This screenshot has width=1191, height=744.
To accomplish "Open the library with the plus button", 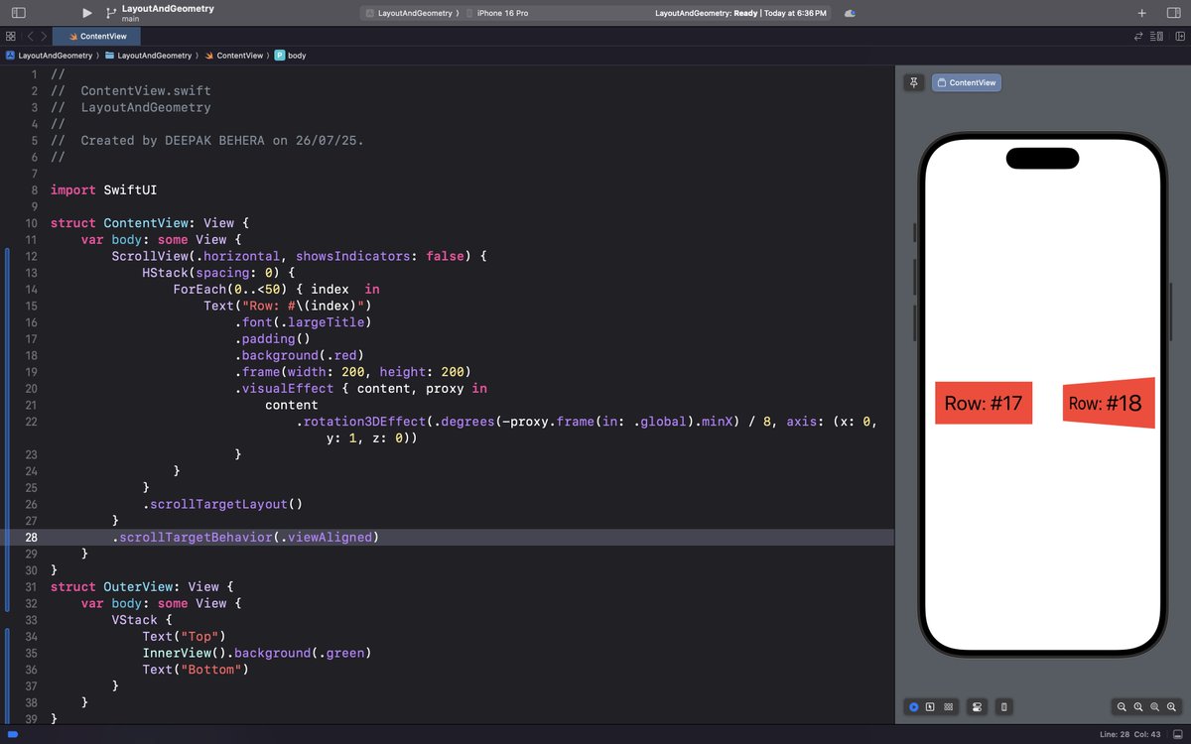I will click(1142, 13).
